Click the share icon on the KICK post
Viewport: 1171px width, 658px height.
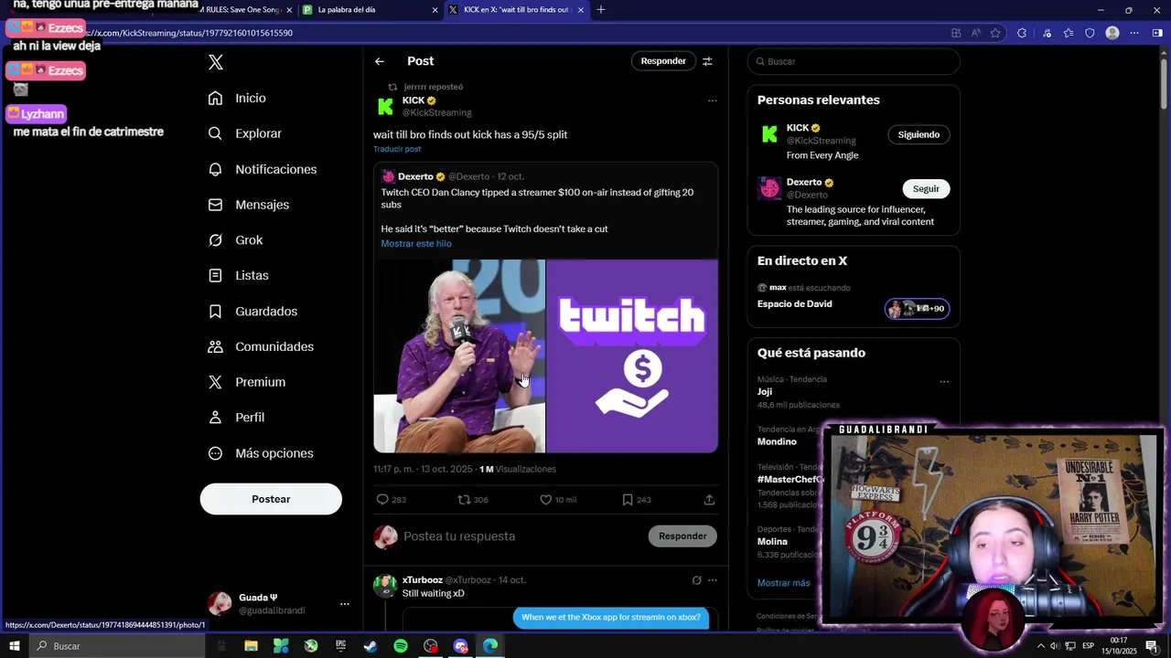[709, 500]
